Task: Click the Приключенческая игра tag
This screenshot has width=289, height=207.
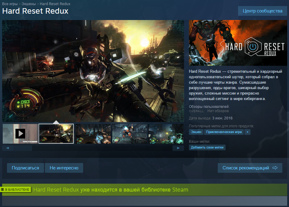Action: point(224,132)
